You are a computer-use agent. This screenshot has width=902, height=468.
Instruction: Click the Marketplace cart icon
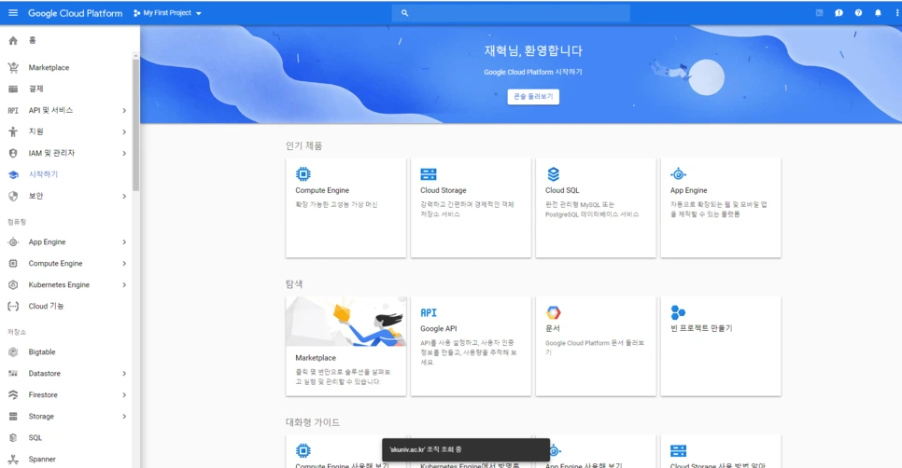point(13,67)
